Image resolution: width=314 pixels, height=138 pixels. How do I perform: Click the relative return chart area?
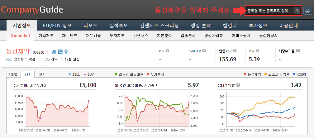(x=261, y=109)
